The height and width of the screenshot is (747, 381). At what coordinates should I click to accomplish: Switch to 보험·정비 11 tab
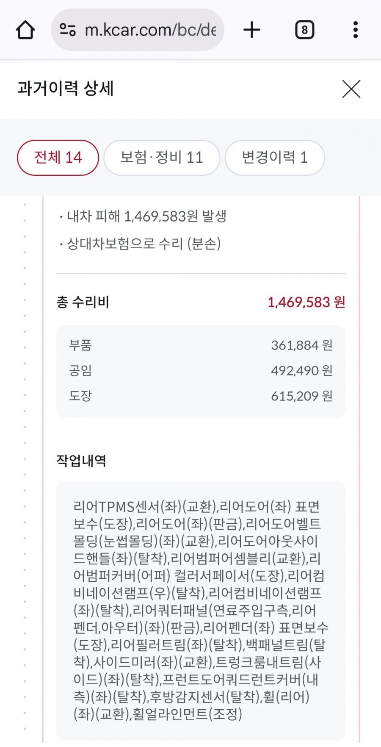[x=162, y=158]
